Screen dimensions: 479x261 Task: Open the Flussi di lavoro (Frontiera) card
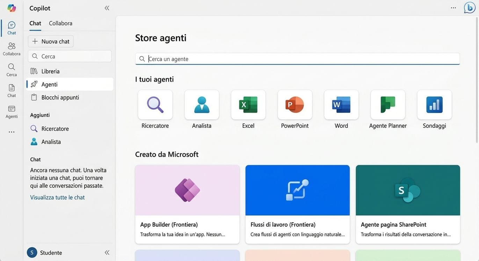[x=298, y=204]
